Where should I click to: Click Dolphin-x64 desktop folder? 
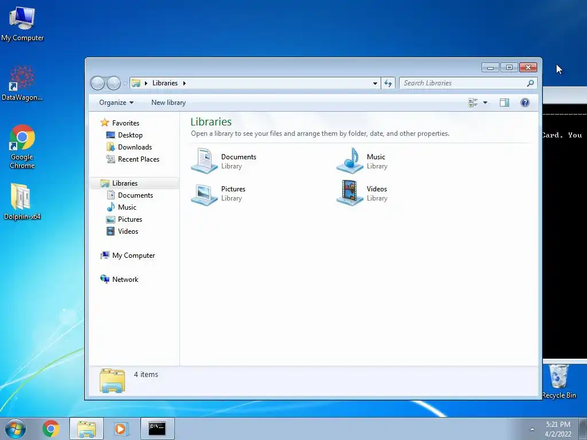(x=22, y=201)
